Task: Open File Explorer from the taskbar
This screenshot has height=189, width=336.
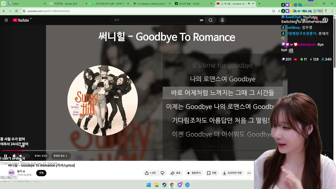Action: click(x=156, y=185)
